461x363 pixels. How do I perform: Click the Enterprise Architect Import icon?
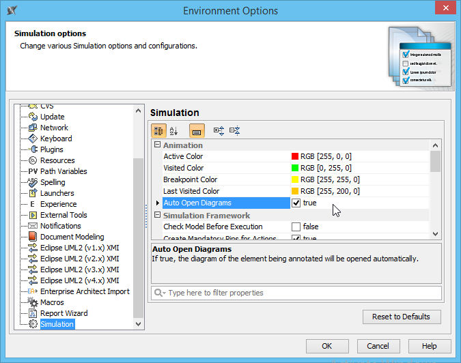tap(33, 291)
